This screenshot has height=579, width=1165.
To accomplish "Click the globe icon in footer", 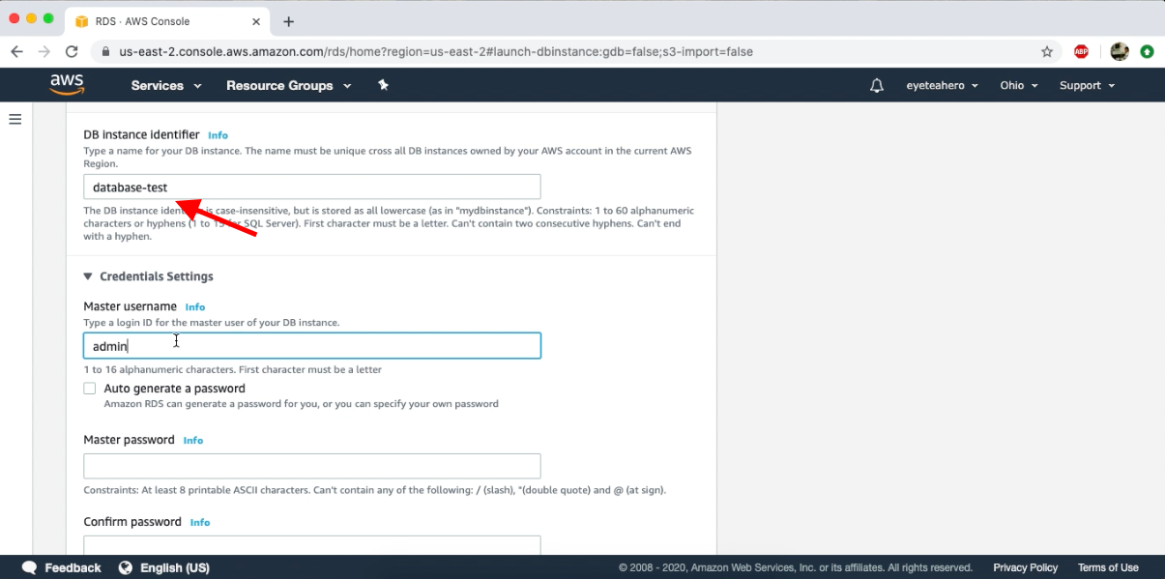I will (x=126, y=567).
